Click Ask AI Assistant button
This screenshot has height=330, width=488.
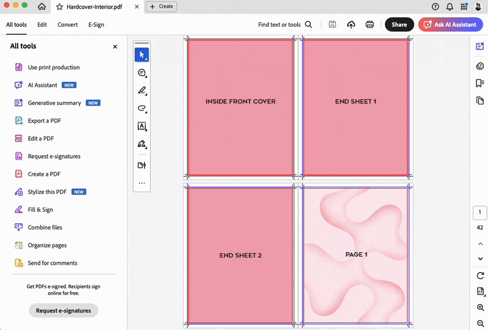450,24
